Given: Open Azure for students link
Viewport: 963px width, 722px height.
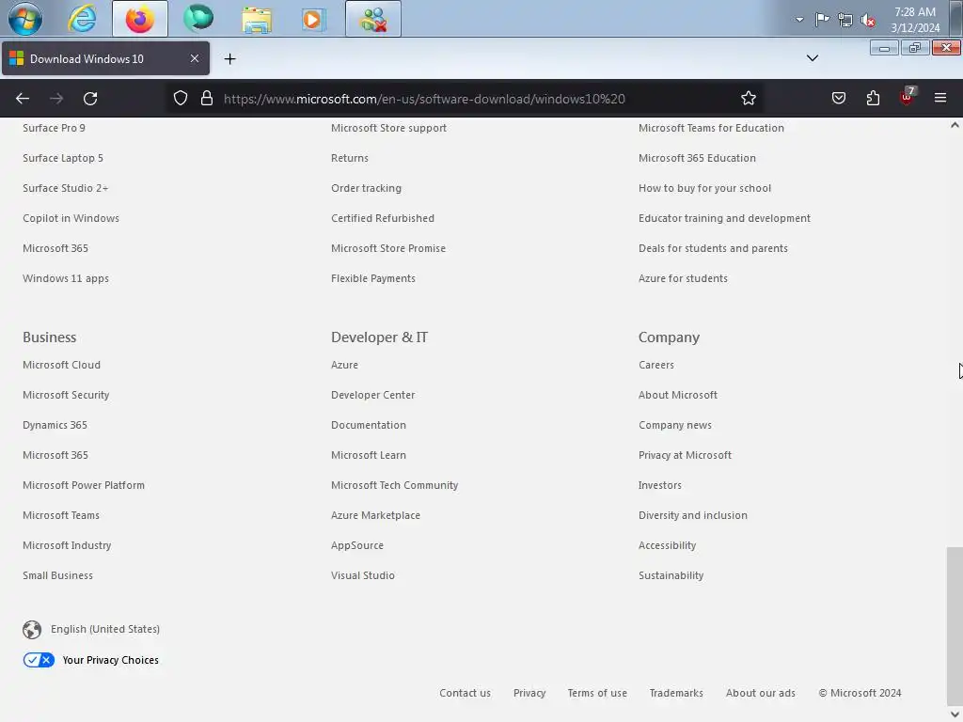Looking at the screenshot, I should tap(683, 278).
